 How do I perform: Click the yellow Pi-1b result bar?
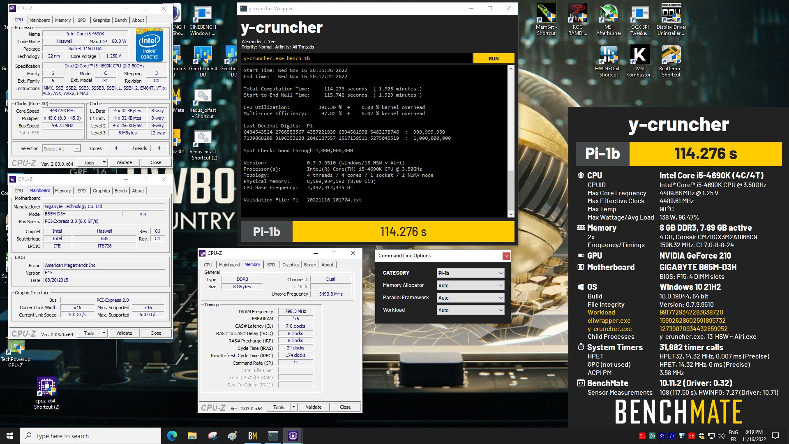click(x=403, y=232)
